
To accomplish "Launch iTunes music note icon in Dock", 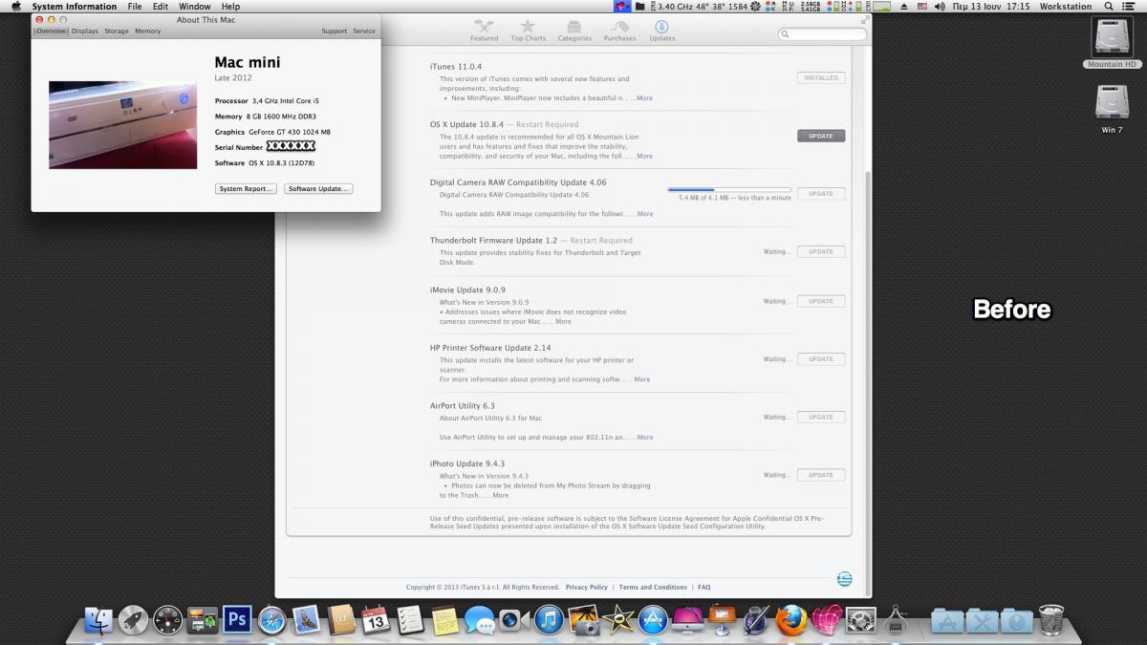I will coord(549,620).
